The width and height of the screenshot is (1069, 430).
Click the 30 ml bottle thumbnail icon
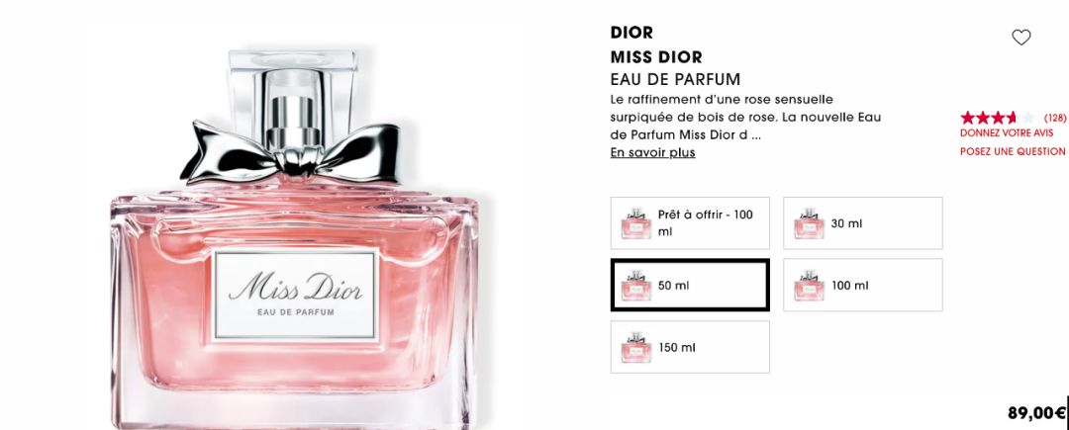click(810, 223)
